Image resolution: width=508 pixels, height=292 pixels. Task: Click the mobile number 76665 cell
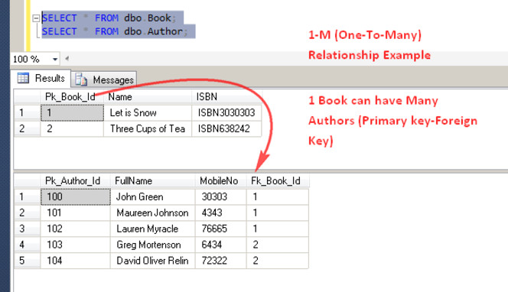coord(220,229)
